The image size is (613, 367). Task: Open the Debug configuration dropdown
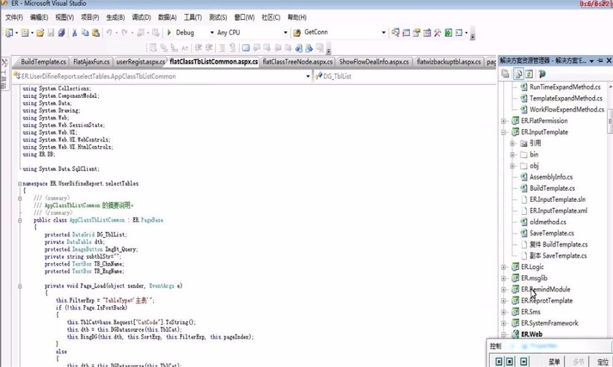point(212,33)
